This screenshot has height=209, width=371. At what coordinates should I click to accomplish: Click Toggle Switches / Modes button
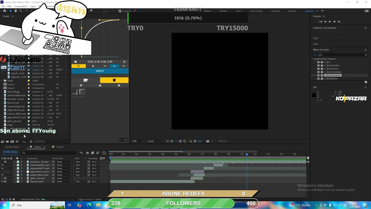(x=90, y=199)
